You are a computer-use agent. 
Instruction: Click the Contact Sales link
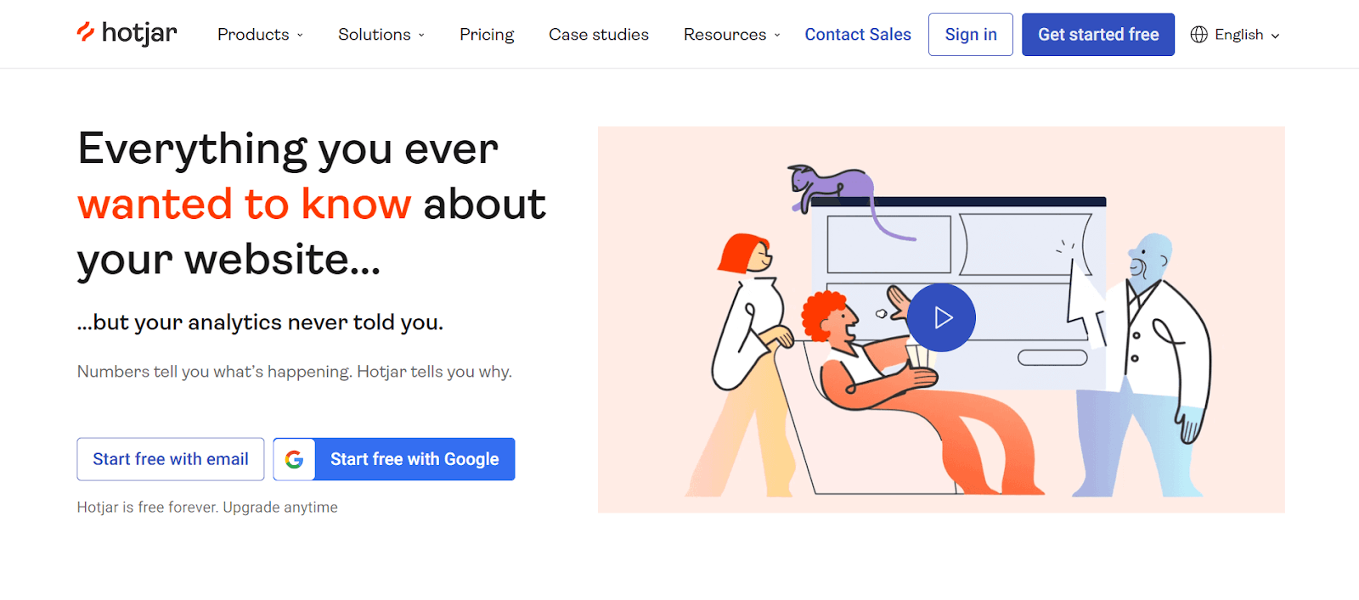click(858, 35)
